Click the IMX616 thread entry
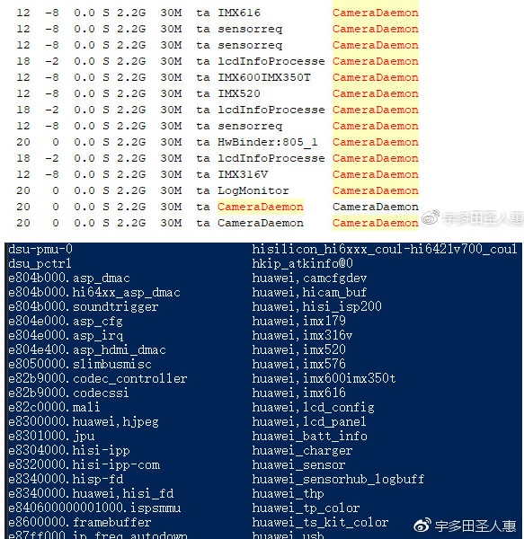This screenshot has width=524, height=539. click(239, 13)
